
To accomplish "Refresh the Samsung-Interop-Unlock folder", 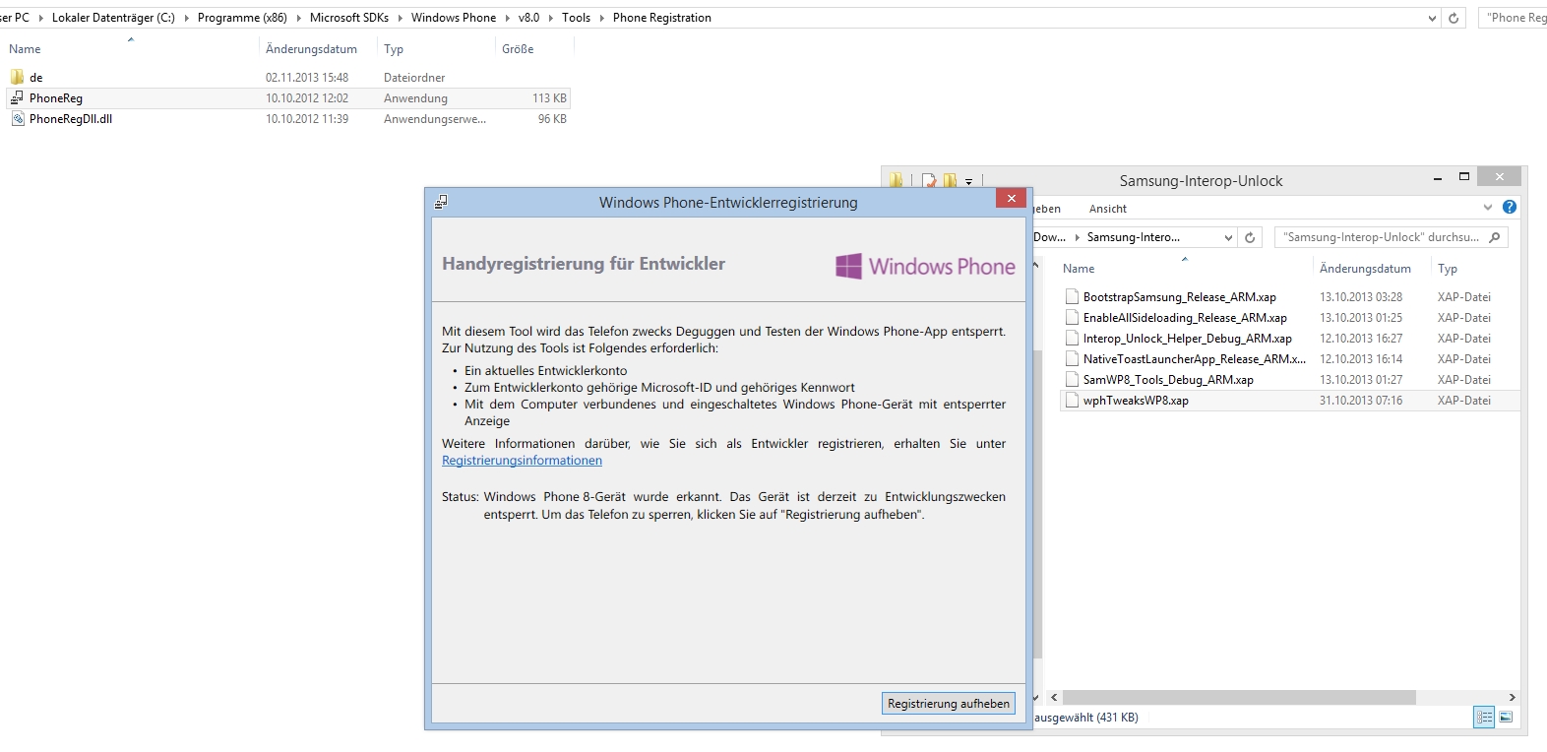I will [1250, 237].
